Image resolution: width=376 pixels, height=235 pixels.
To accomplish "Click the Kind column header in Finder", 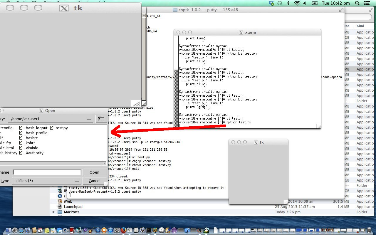I will (x=360, y=26).
